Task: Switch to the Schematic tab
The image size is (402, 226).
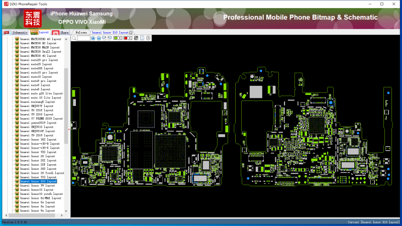Action: coord(16,33)
